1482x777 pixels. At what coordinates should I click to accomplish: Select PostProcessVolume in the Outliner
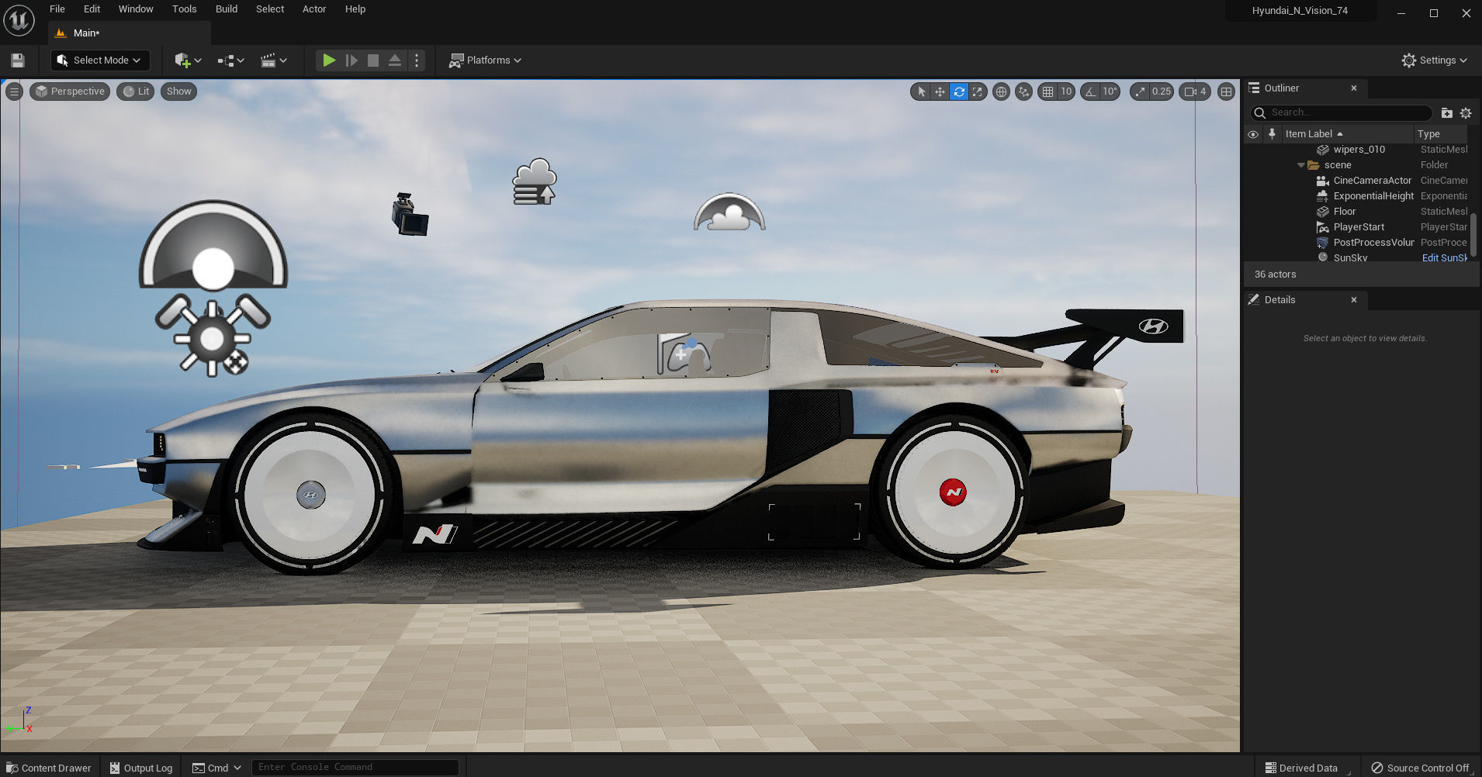[x=1373, y=243]
